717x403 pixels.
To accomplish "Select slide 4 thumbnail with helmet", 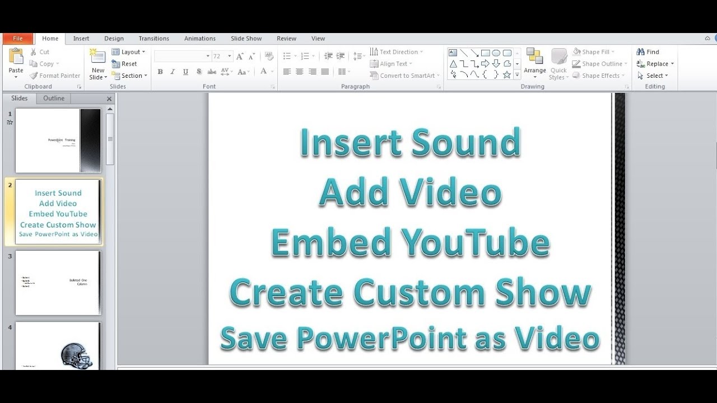I will (58, 346).
